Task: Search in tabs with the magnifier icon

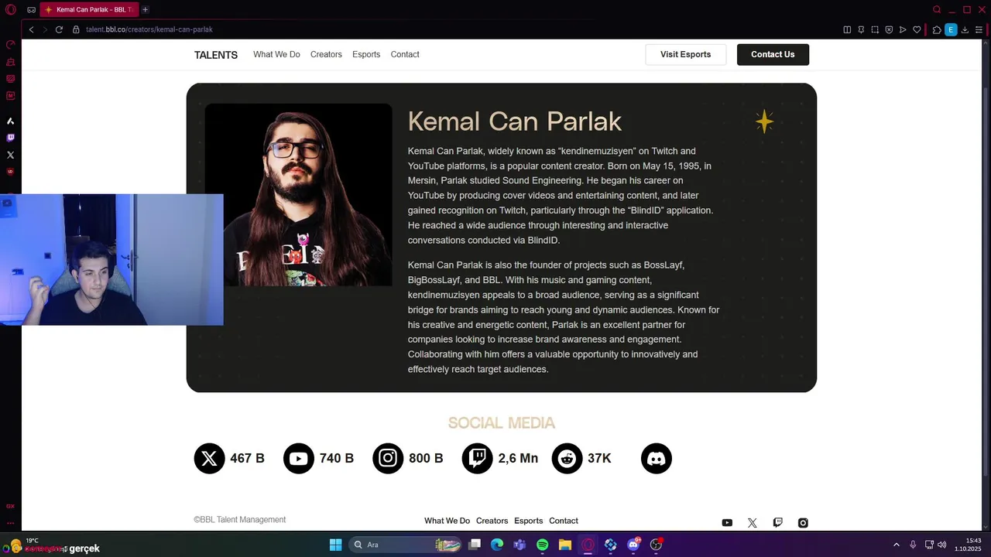Action: pos(937,9)
